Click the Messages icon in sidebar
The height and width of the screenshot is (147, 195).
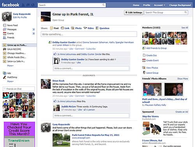(x=5, y=29)
